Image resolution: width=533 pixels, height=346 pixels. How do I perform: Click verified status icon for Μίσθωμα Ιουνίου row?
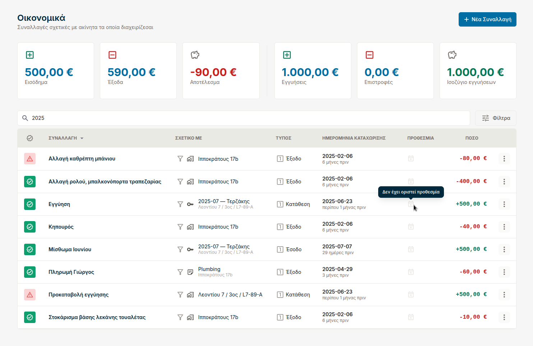30,249
